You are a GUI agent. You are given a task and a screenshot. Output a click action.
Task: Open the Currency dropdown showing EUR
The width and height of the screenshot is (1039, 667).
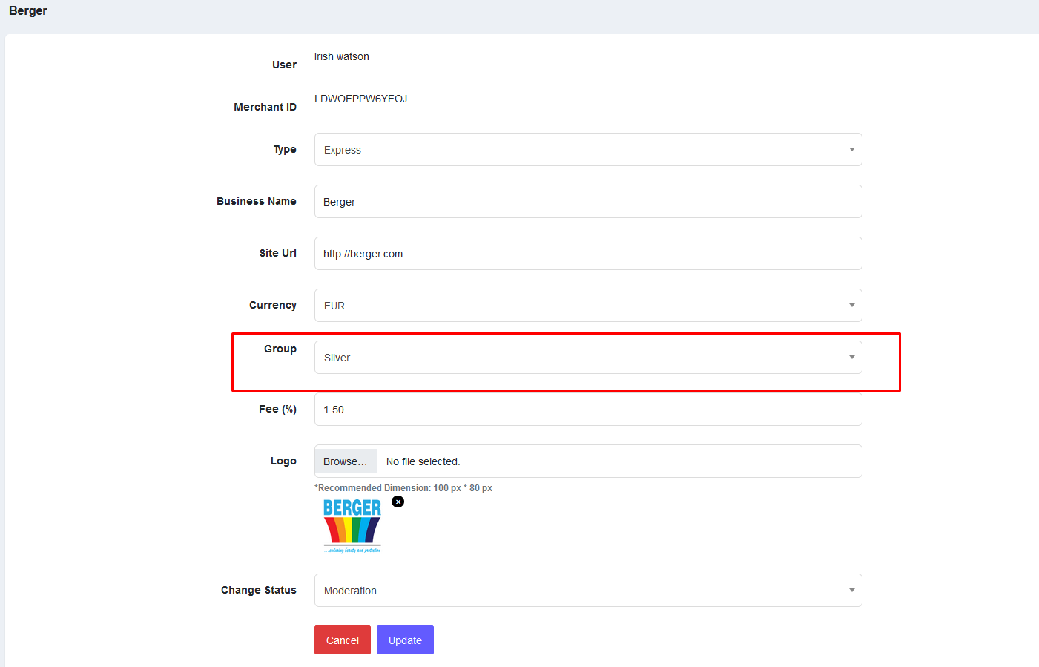tap(588, 306)
